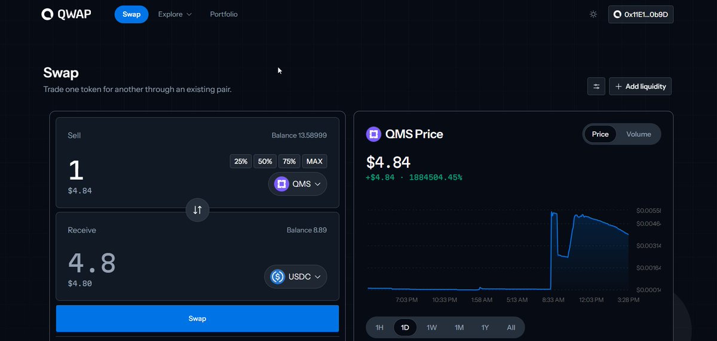Click the 7:03 PM chart axis label

pos(406,300)
